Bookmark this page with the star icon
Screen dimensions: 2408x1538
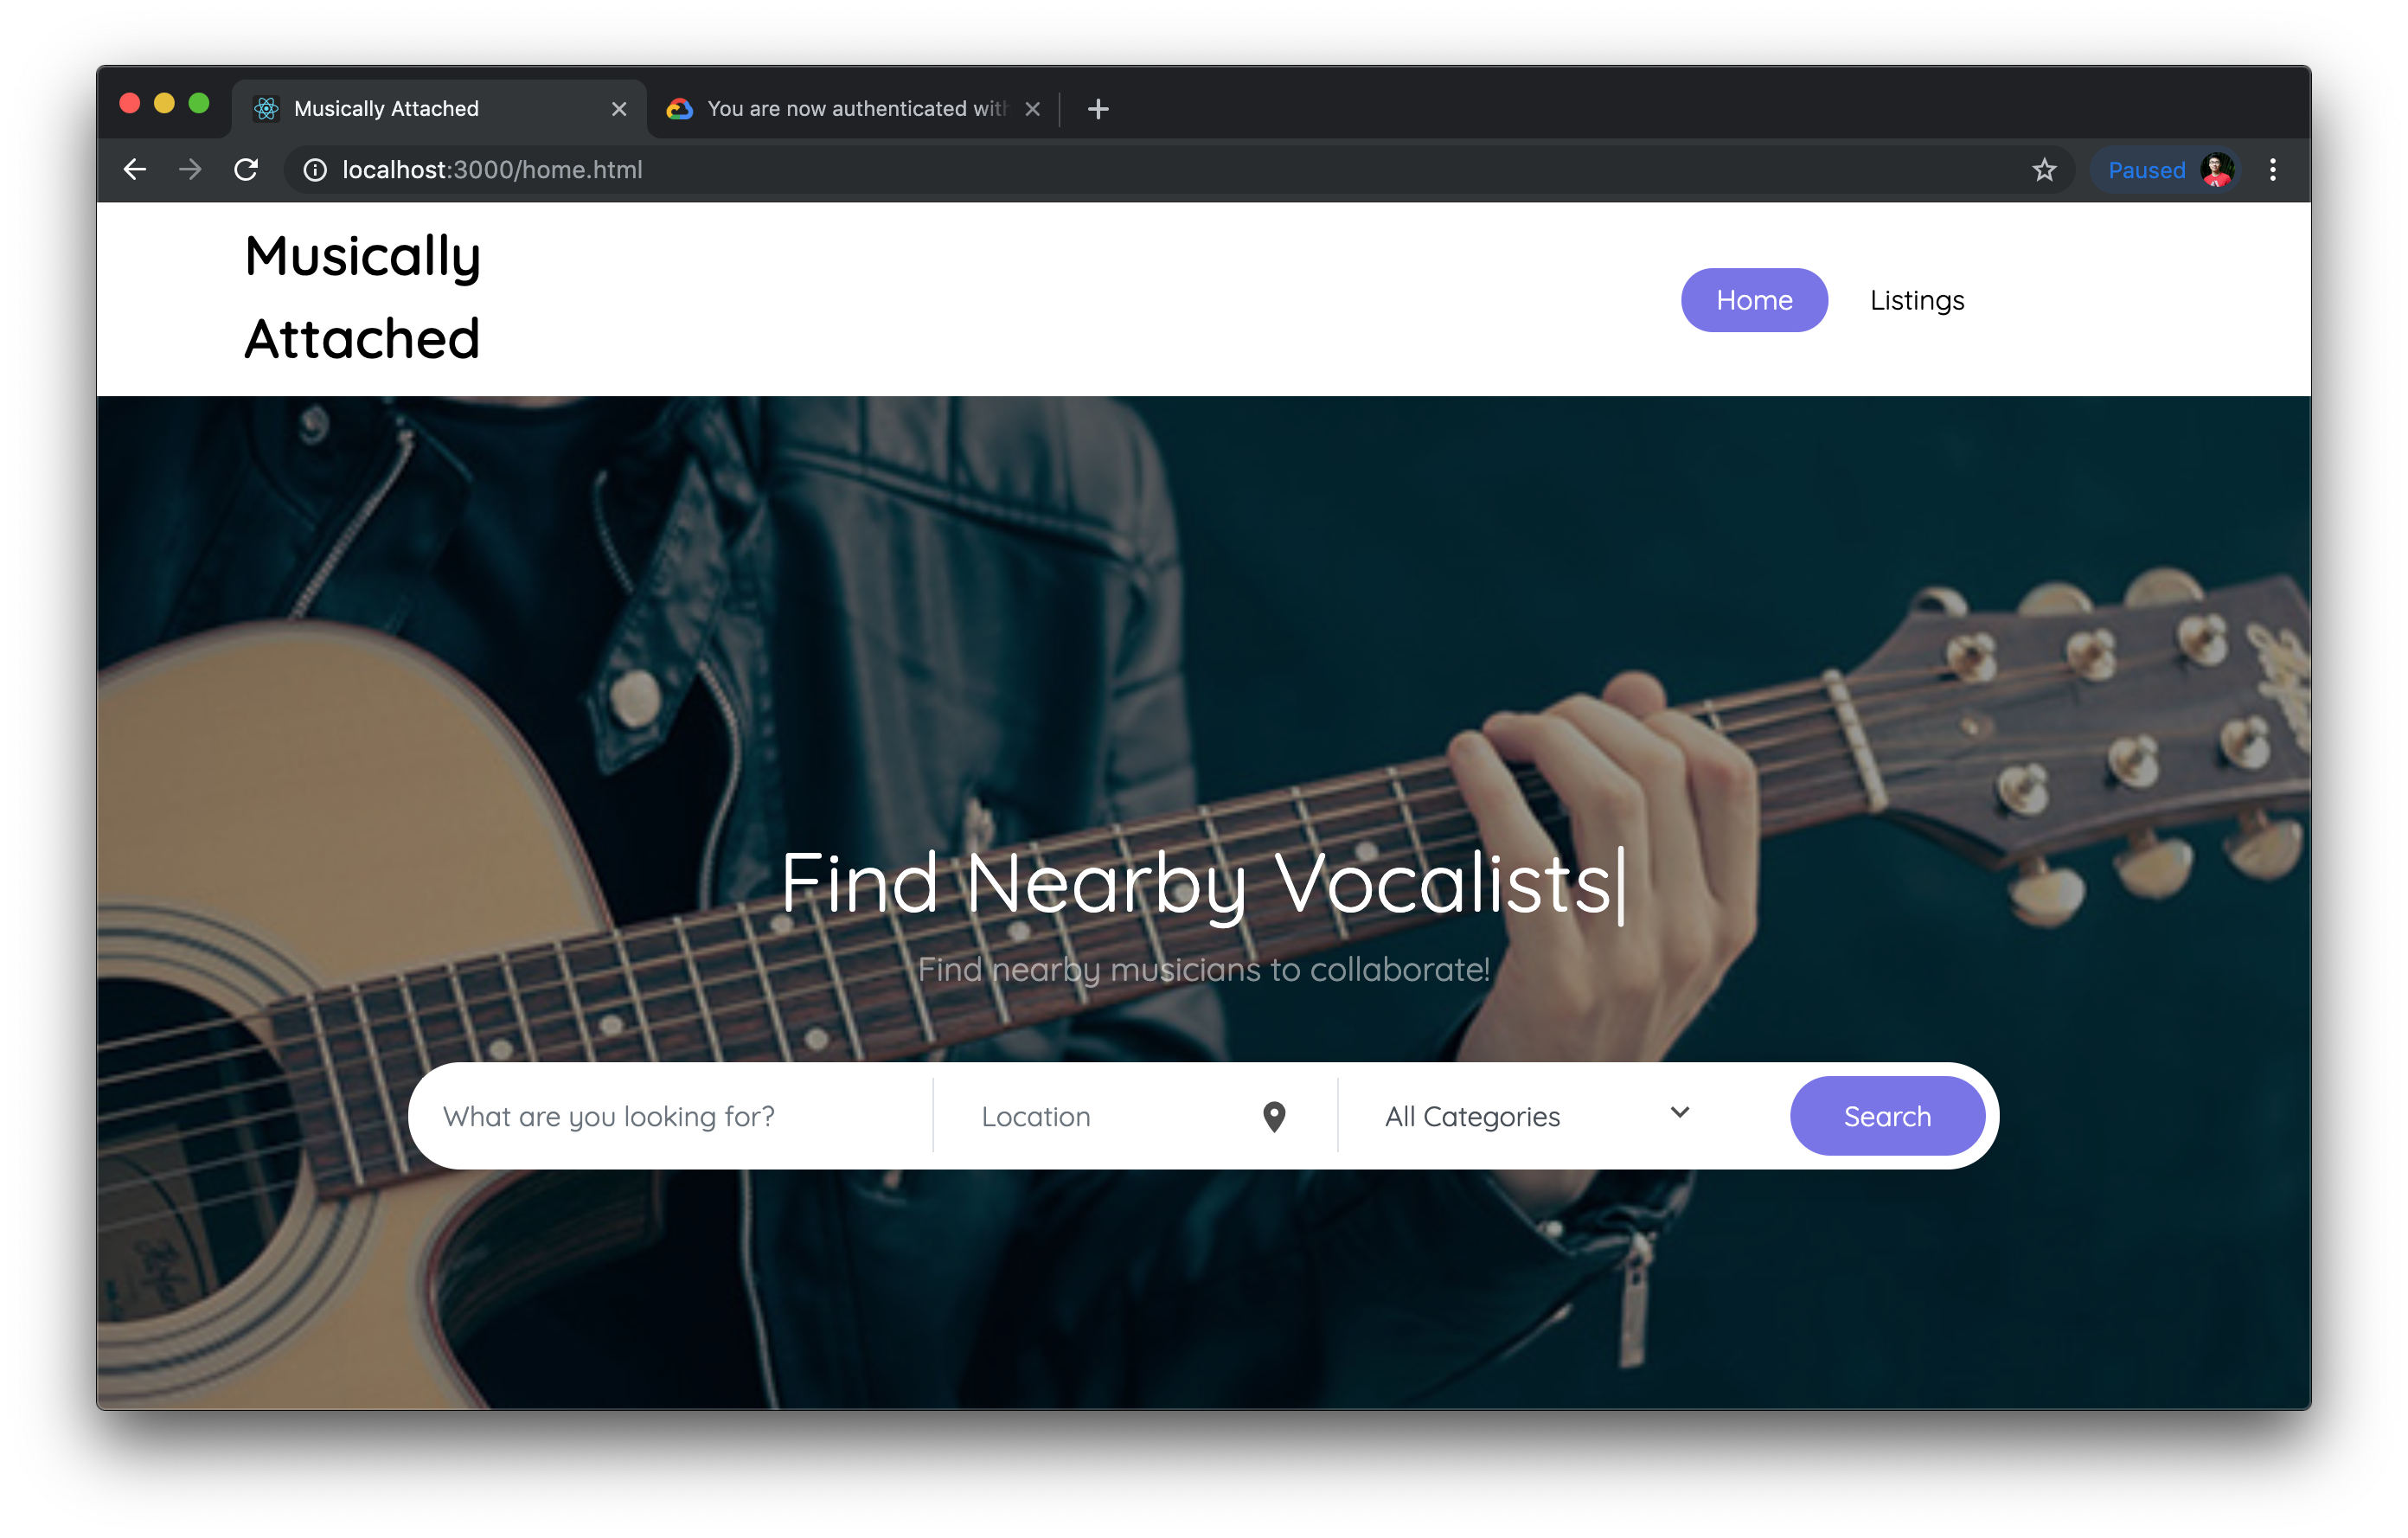coord(2044,170)
